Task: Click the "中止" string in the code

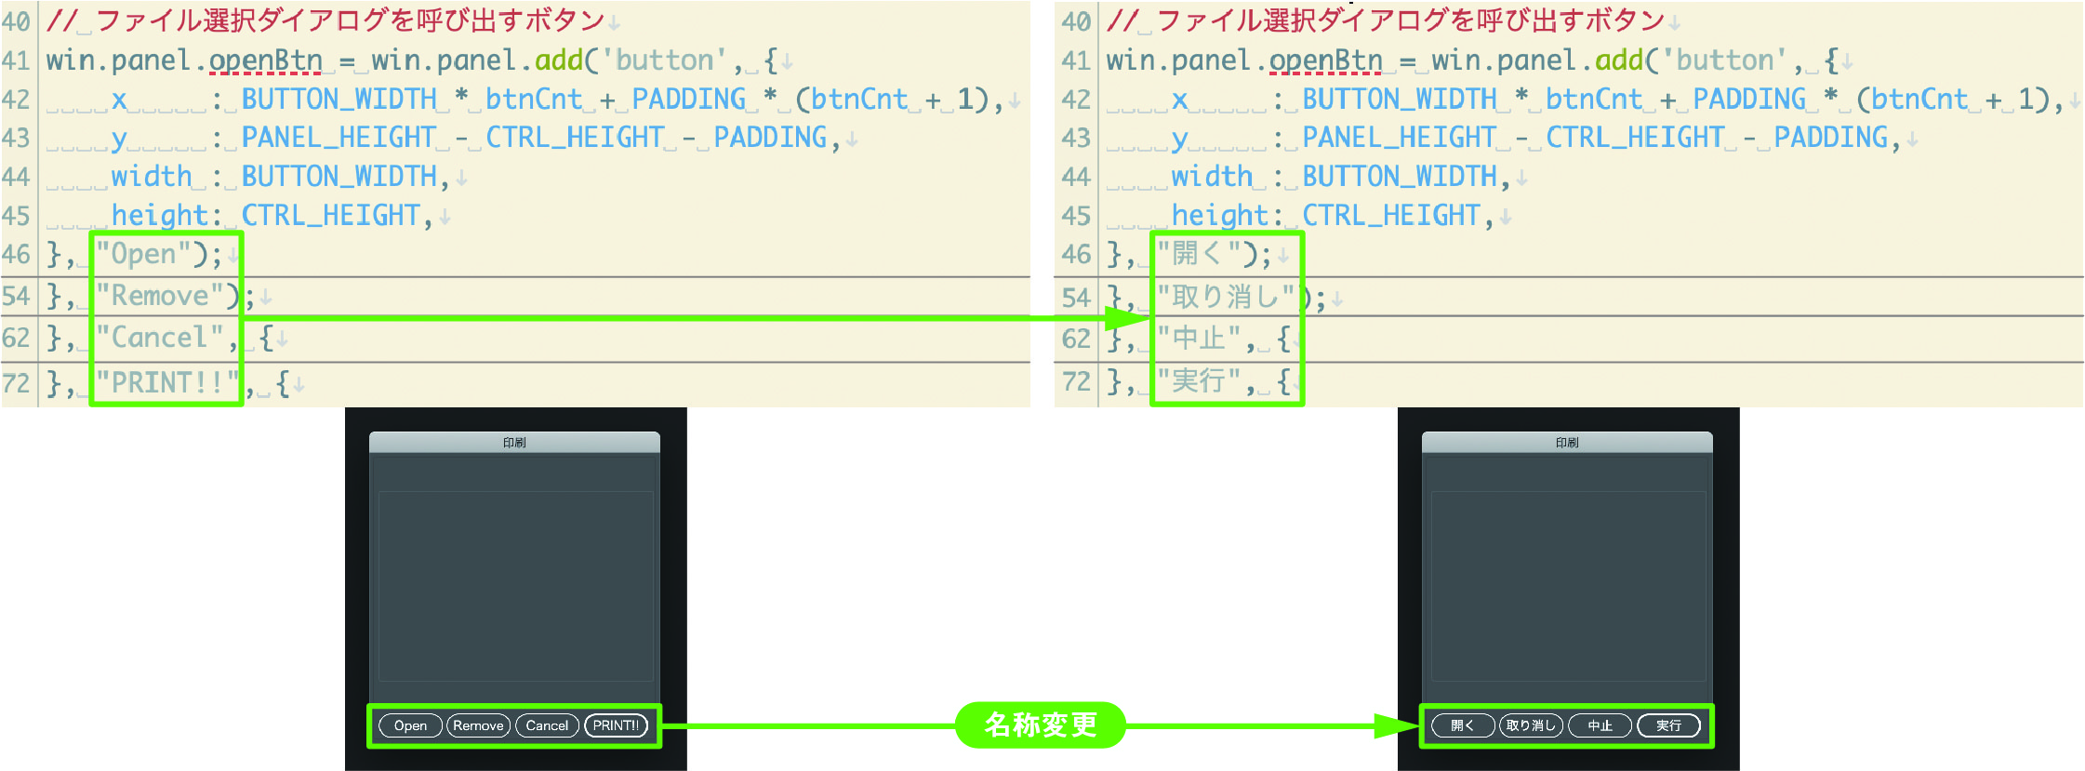Action: pos(1199,339)
